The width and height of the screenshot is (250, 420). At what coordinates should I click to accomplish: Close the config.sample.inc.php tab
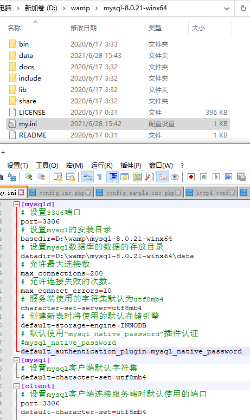pyautogui.click(x=178, y=193)
